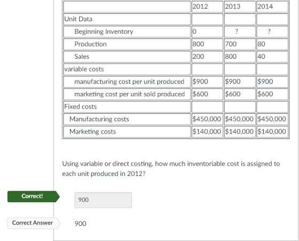Select the 2013 column header cell
Screen dimensions: 299x241
(x=240, y=6)
